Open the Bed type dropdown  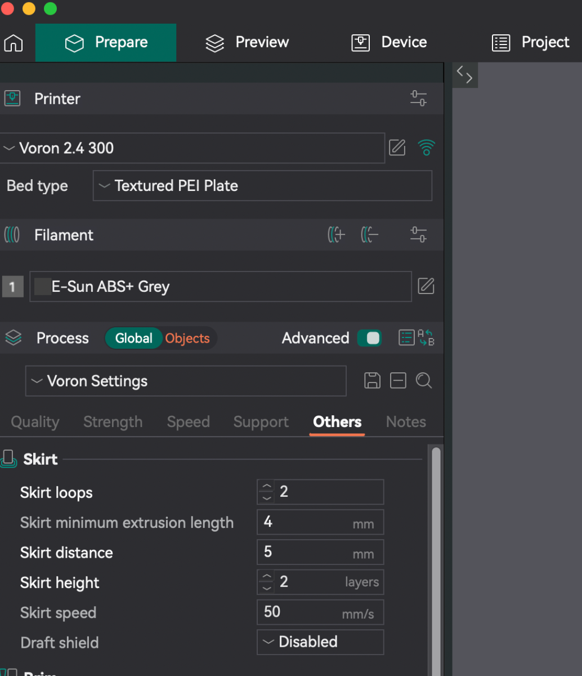(262, 186)
